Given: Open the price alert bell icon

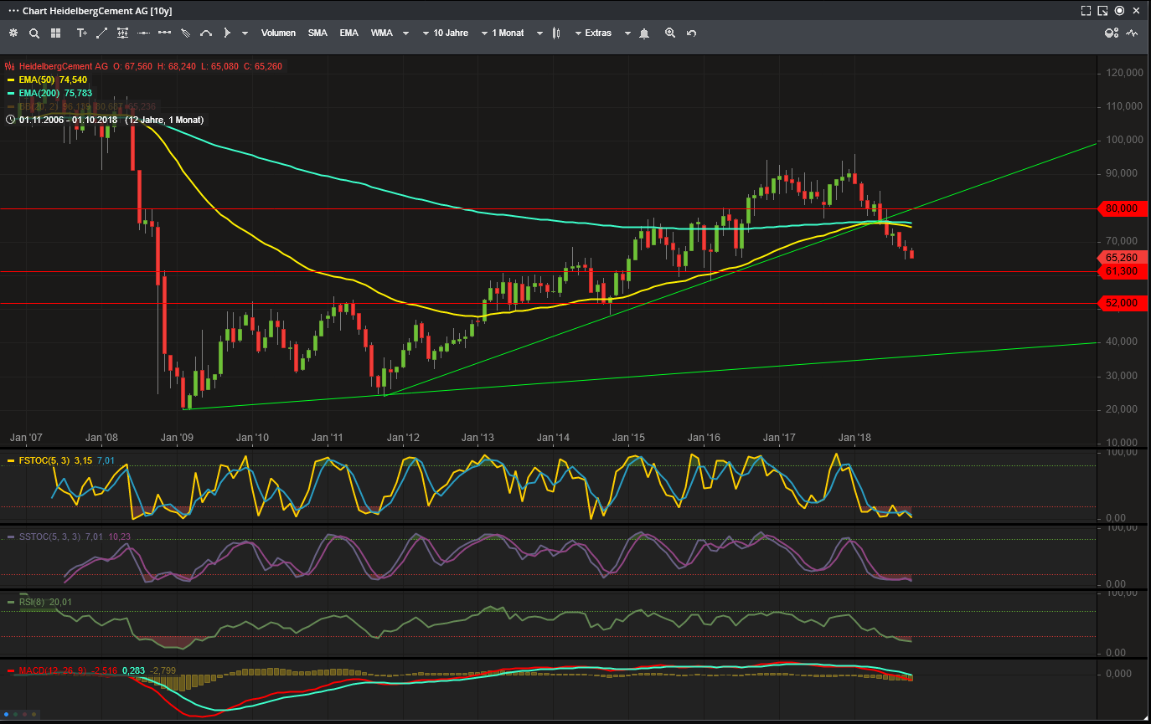Looking at the screenshot, I should 644,33.
